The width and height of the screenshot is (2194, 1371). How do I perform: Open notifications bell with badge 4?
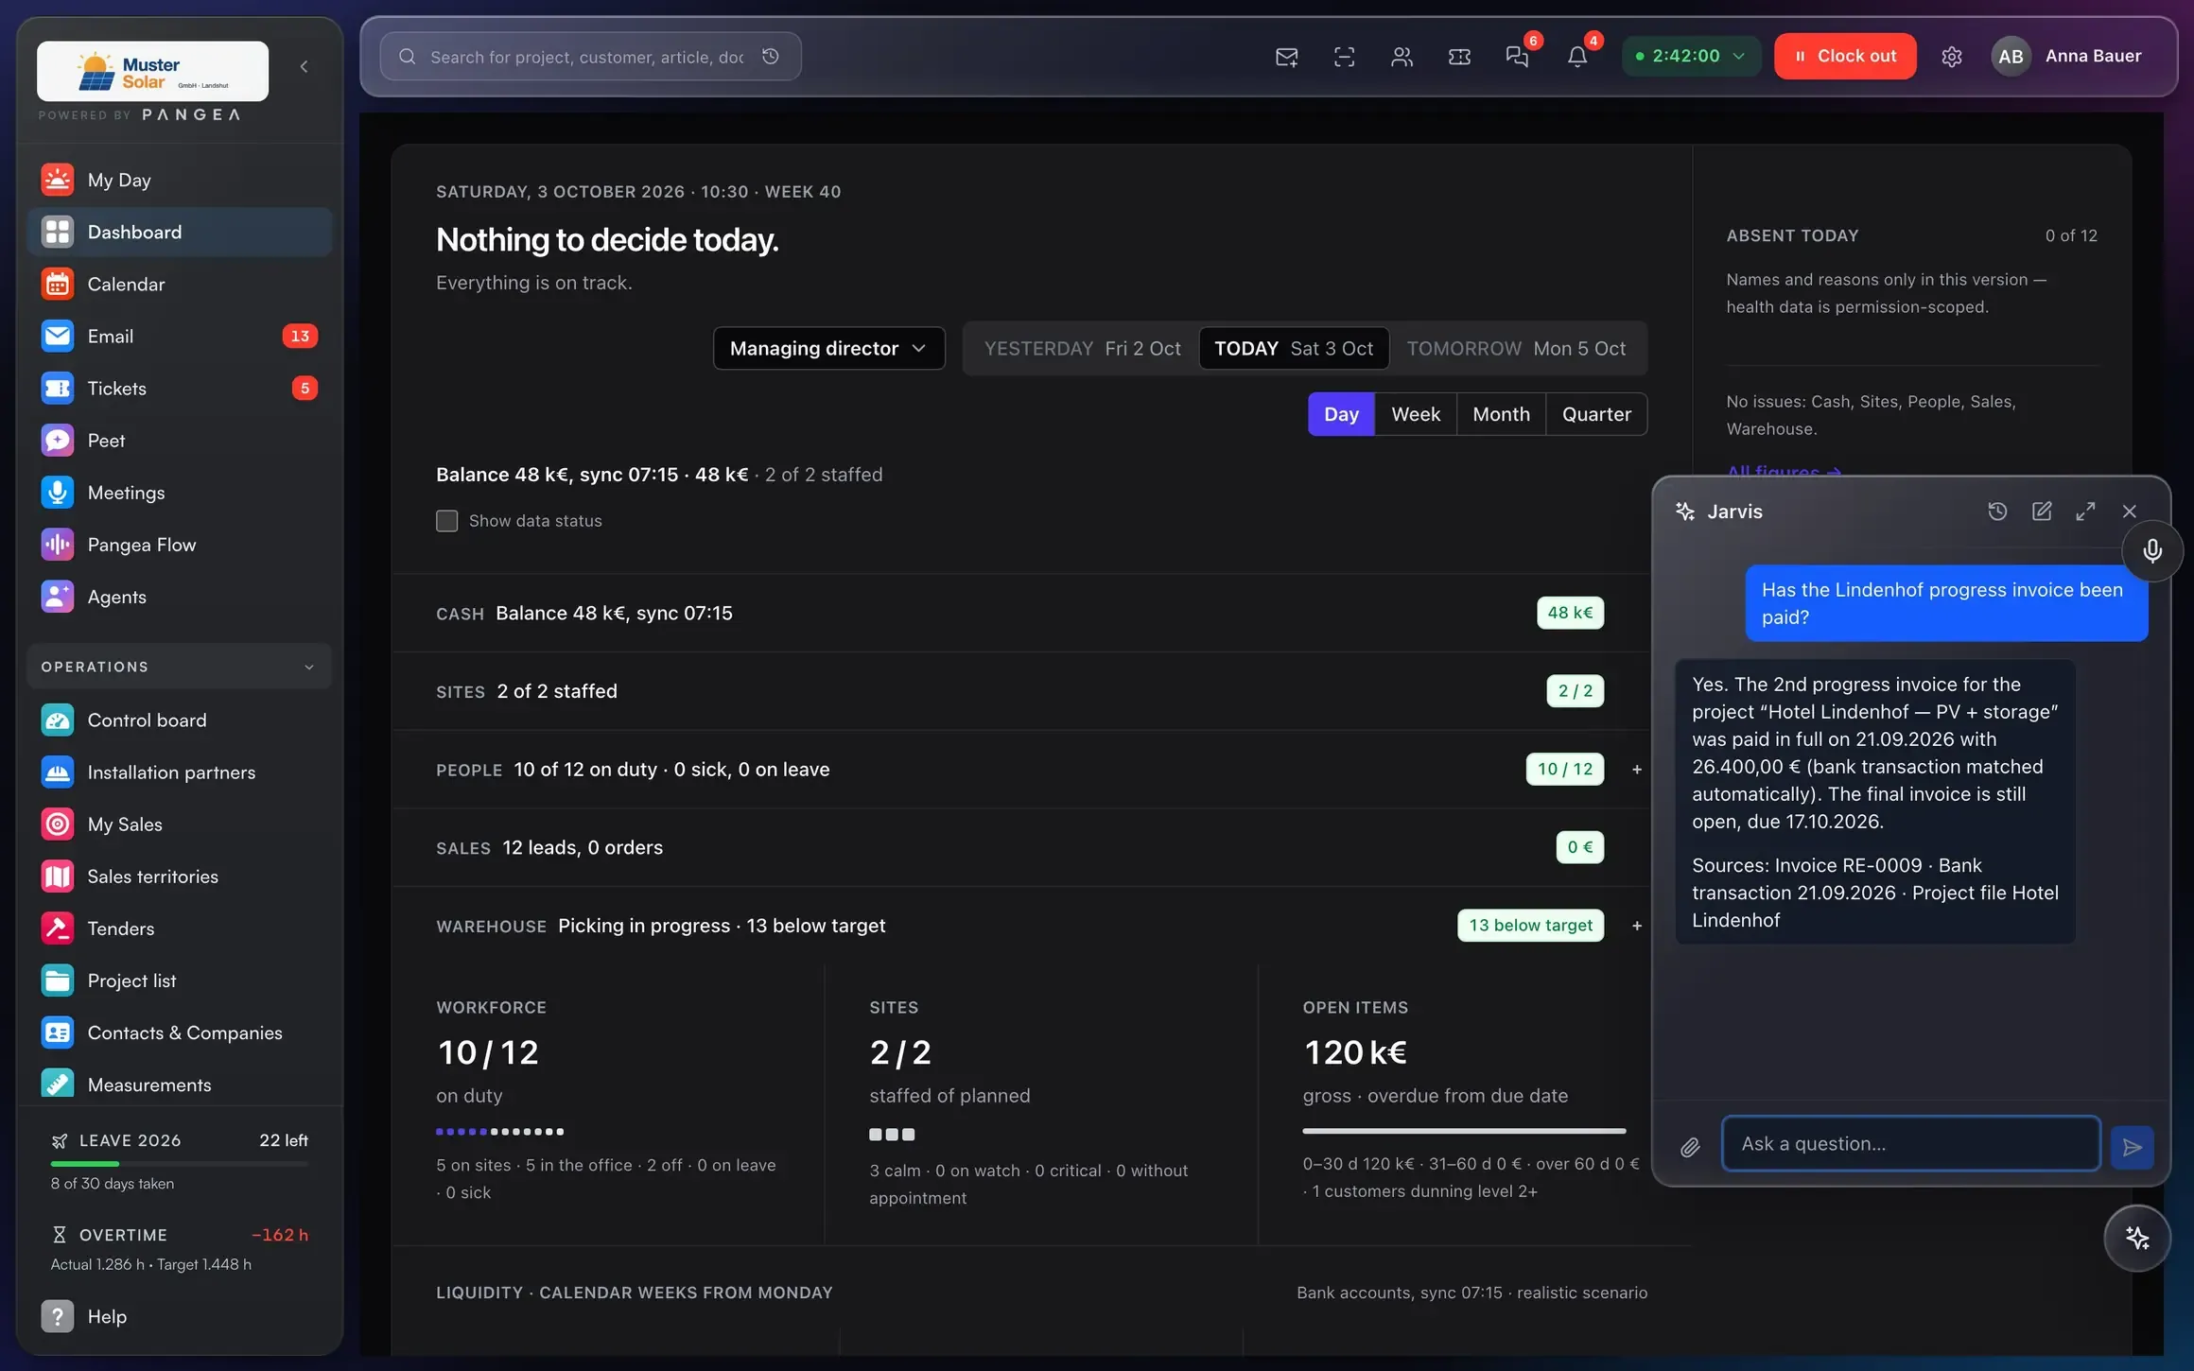tap(1576, 57)
